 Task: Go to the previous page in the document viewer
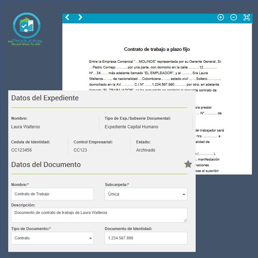[67, 17]
